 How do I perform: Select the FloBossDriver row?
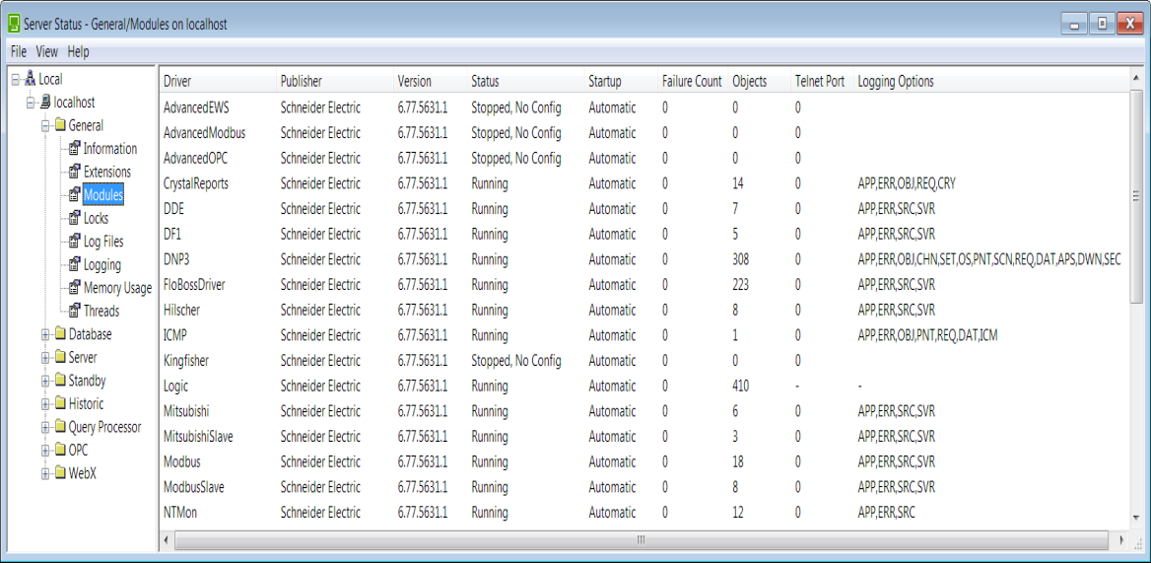tap(644, 284)
